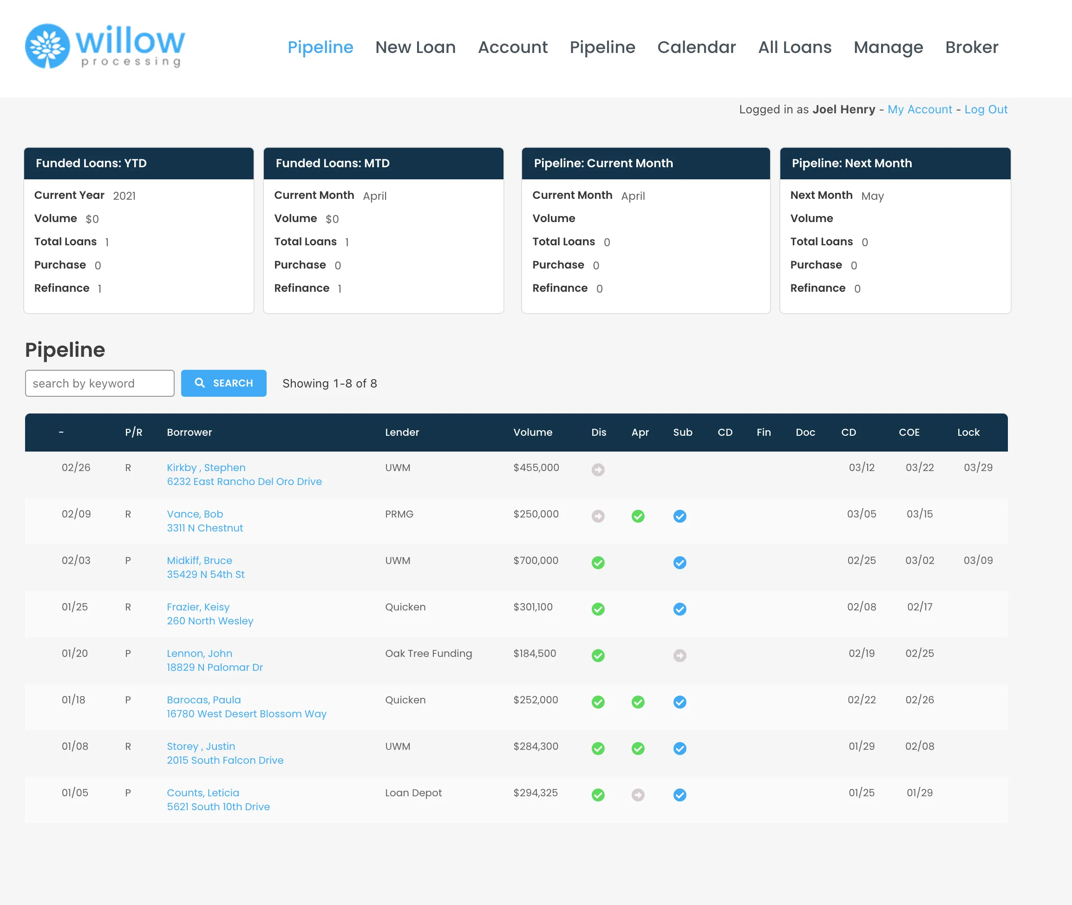Open the highlighted blue Pipeline nav item
1072x905 pixels.
point(320,47)
